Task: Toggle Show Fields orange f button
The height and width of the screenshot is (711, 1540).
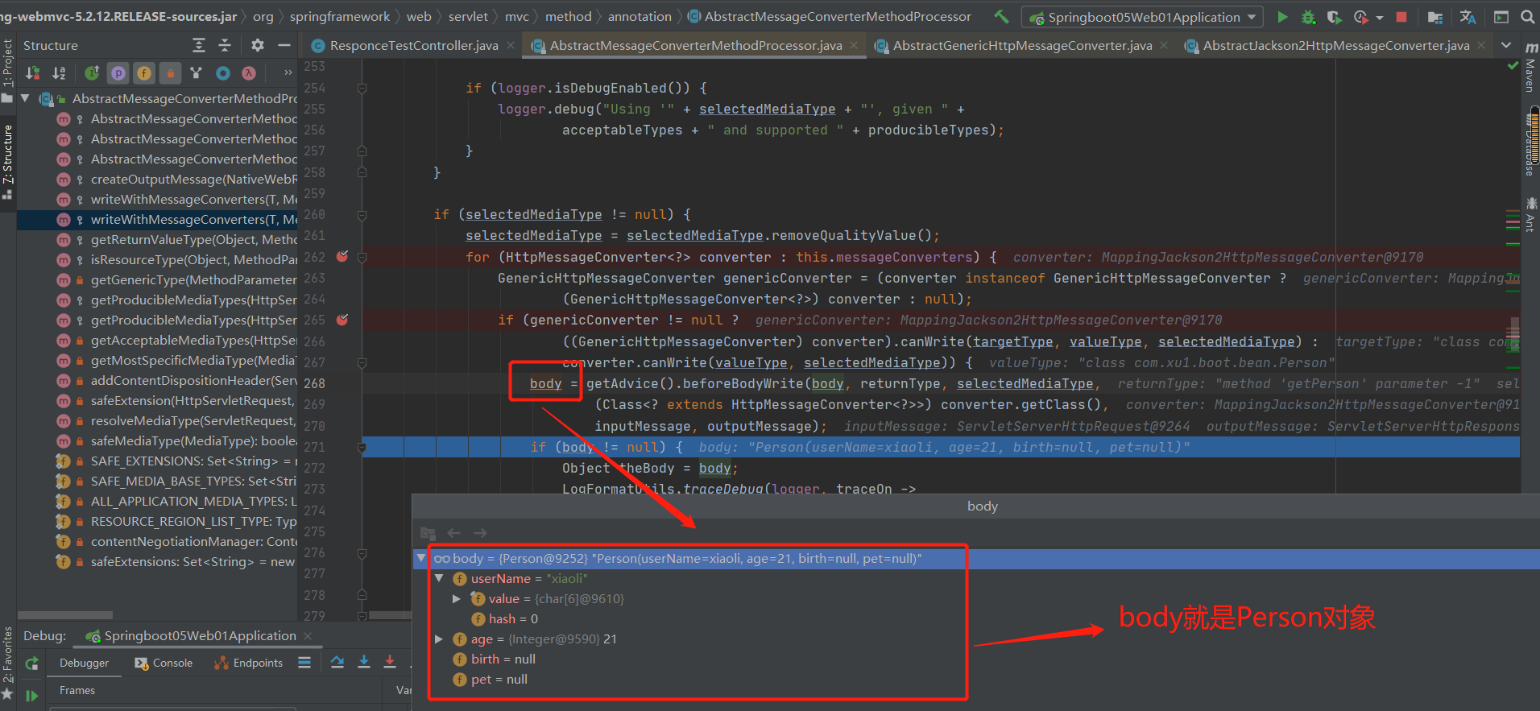Action: click(x=144, y=73)
